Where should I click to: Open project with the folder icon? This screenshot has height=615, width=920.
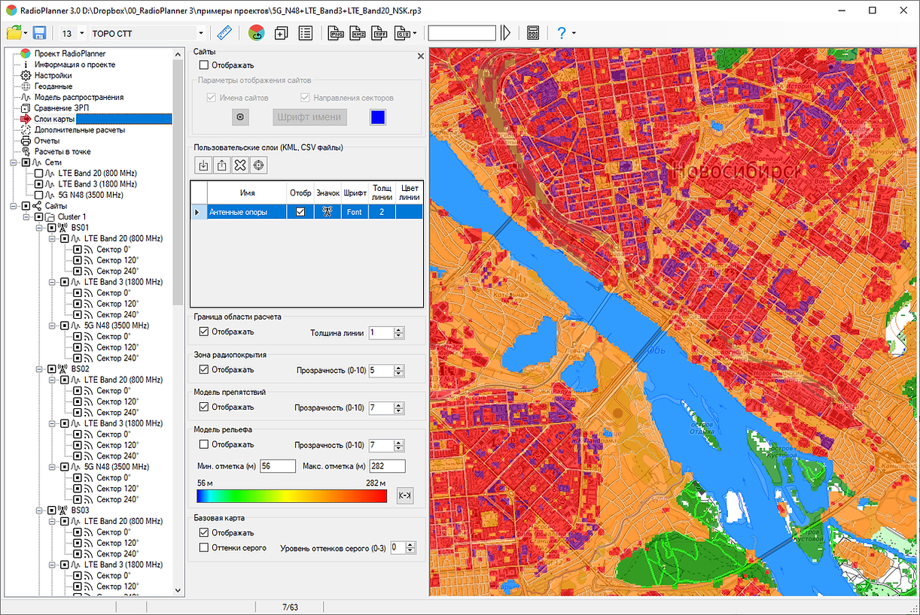pos(14,33)
